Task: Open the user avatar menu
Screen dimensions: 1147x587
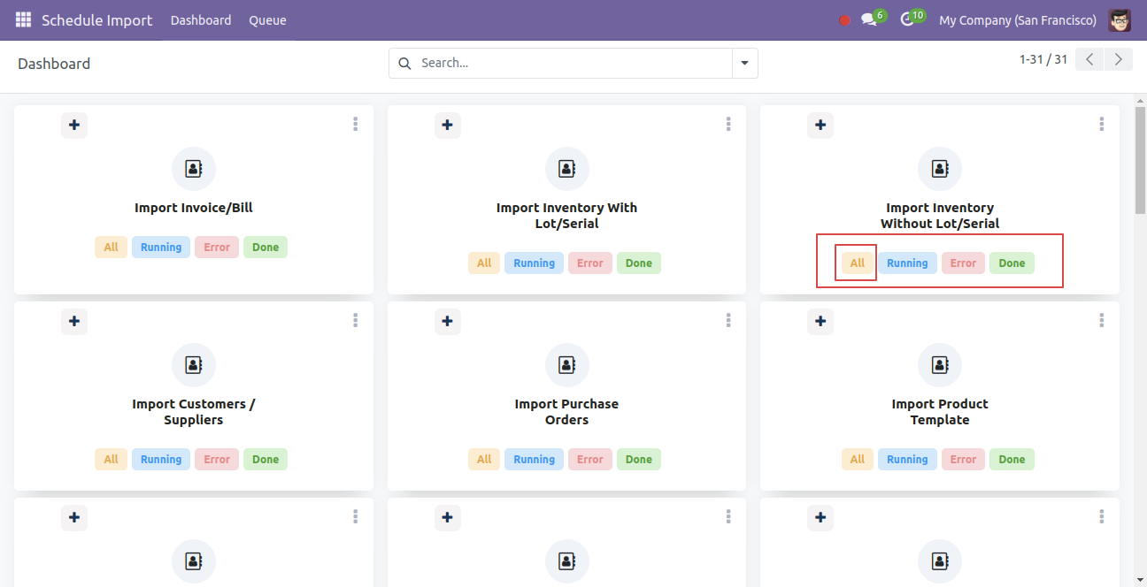Action: pyautogui.click(x=1120, y=19)
